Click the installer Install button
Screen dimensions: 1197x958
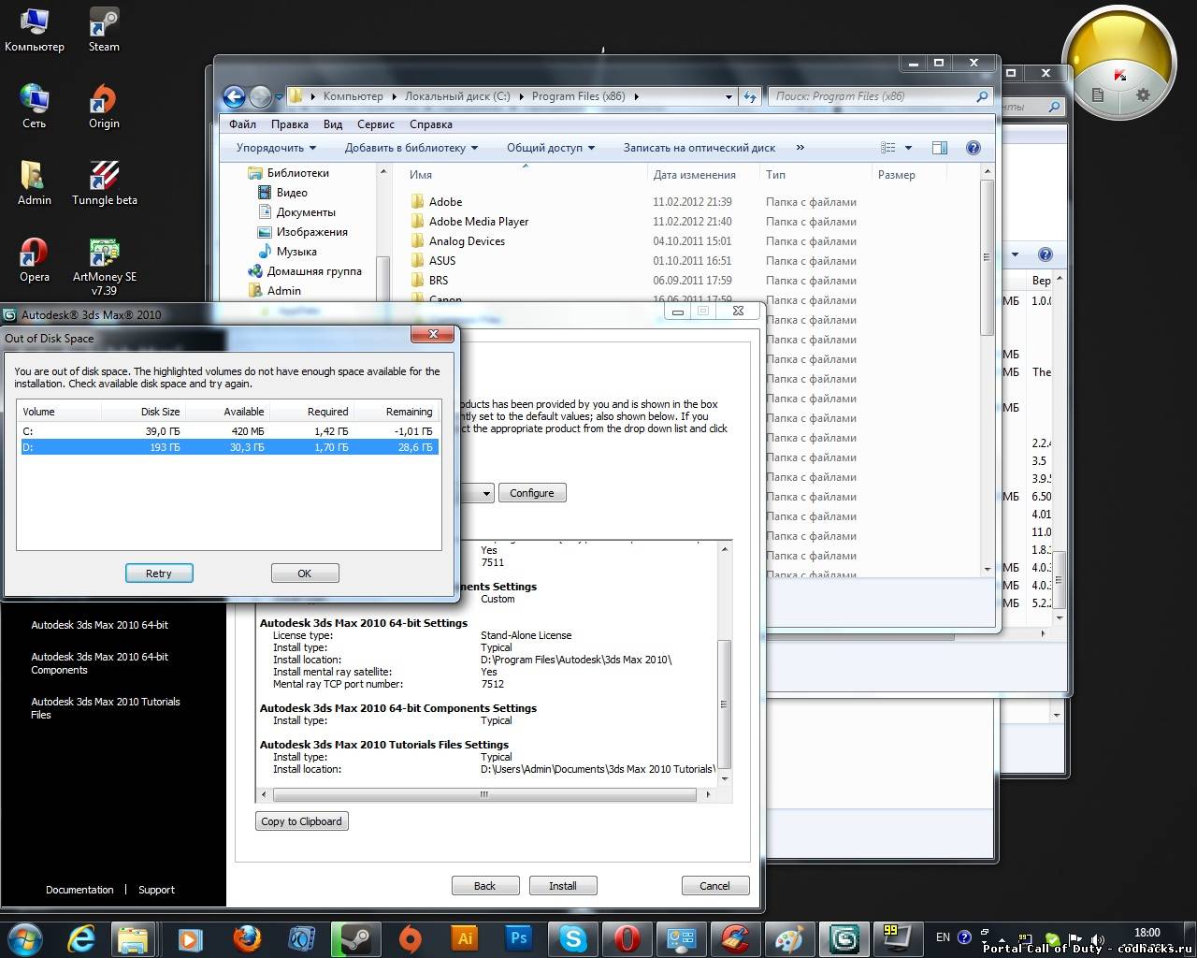click(563, 886)
